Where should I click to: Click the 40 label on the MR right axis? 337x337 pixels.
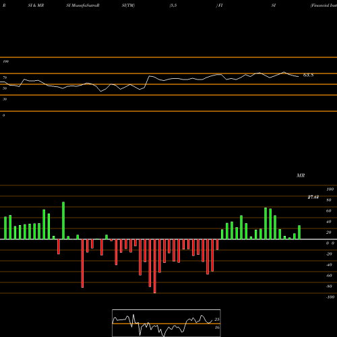tap(329, 222)
